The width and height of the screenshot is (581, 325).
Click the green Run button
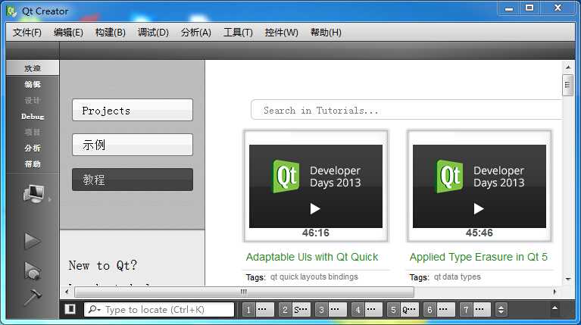[x=33, y=241]
